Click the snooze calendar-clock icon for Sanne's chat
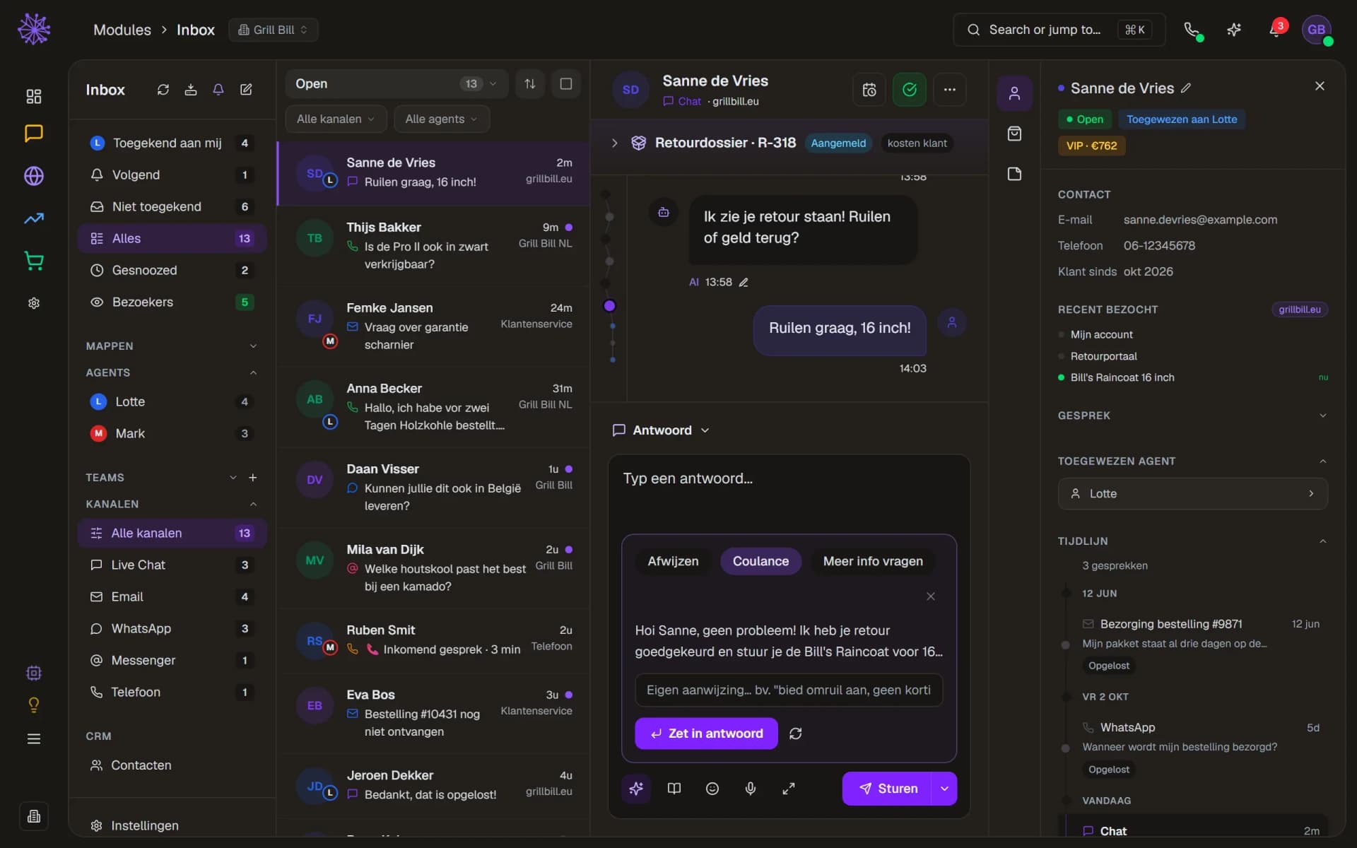Screen dimensions: 1357x848 [869, 90]
